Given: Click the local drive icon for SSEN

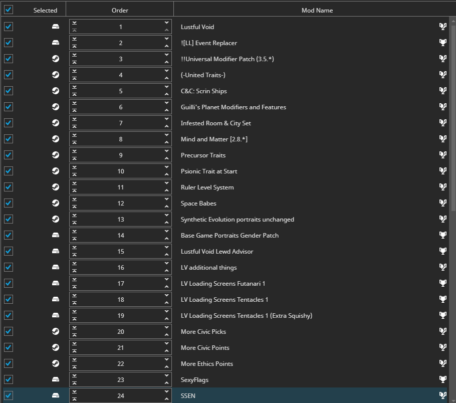Looking at the screenshot, I should point(56,395).
